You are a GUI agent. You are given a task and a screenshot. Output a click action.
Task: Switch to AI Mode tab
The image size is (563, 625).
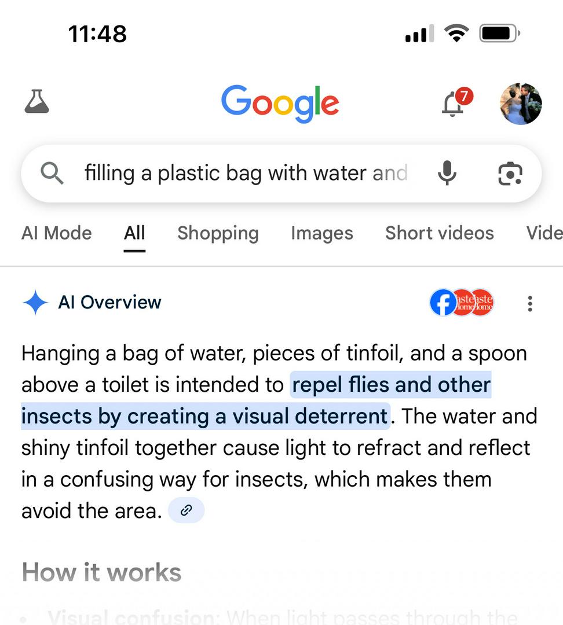click(56, 233)
